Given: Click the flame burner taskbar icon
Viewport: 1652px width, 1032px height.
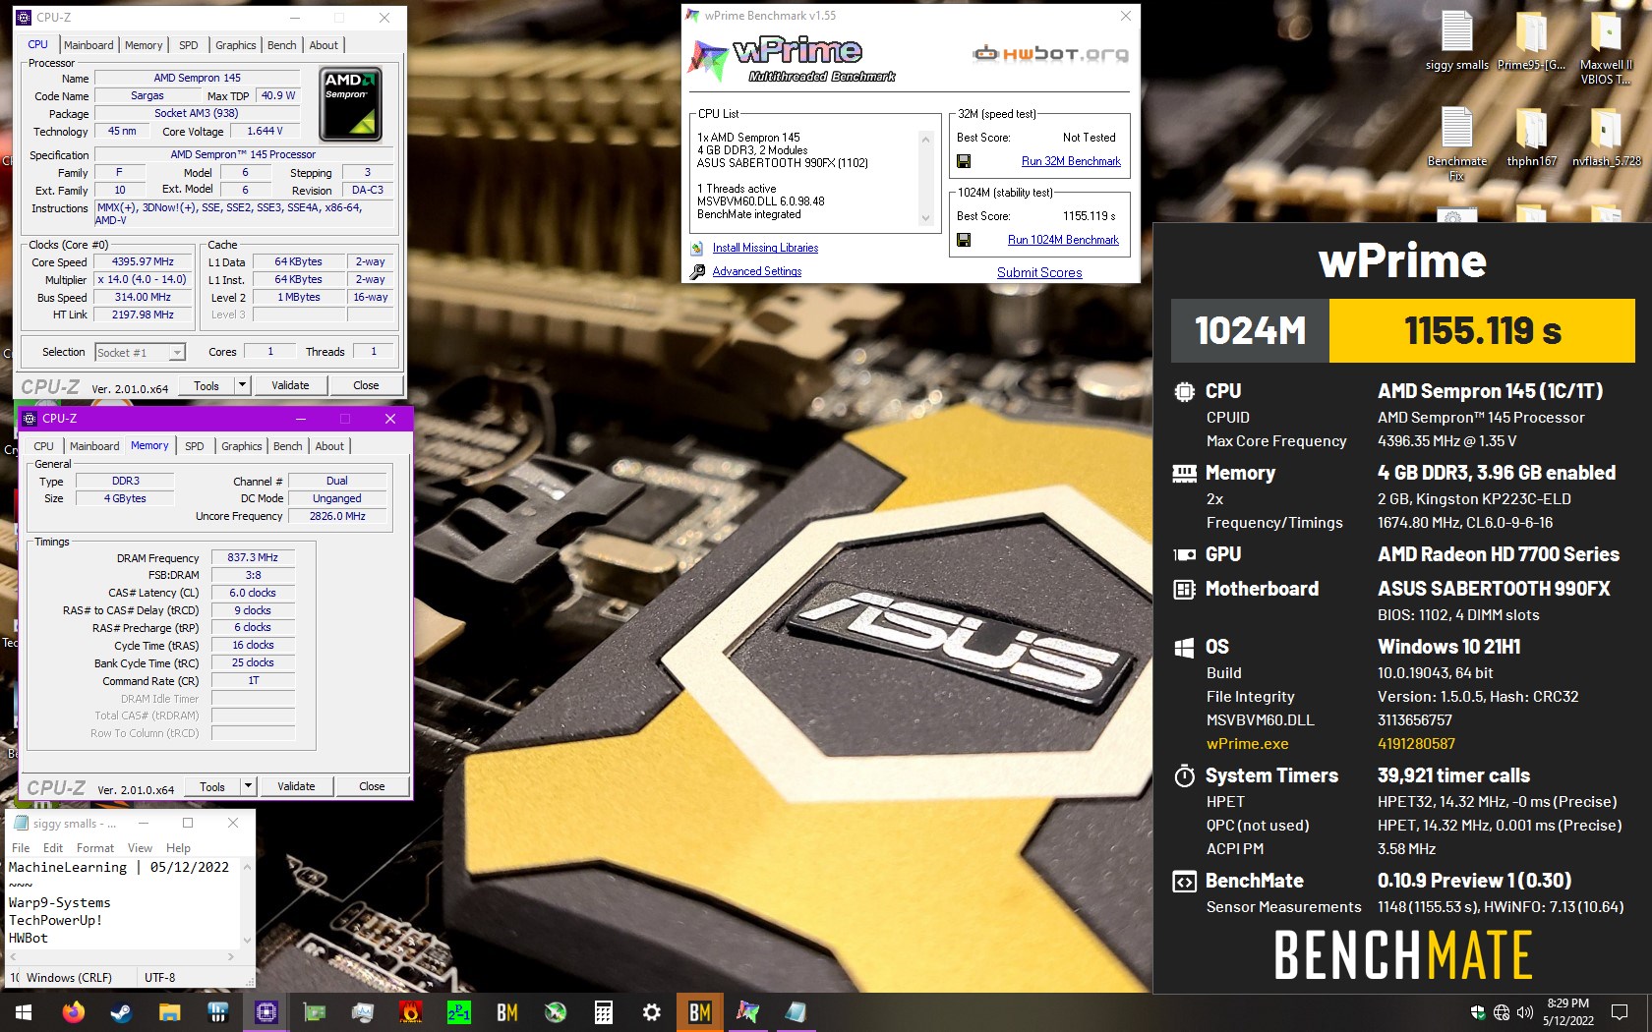Looking at the screenshot, I should [411, 1012].
